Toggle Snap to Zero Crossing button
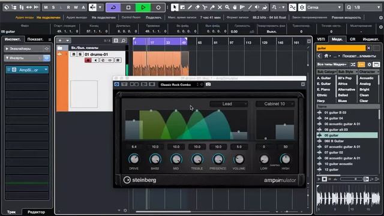Viewport: 384px width, 216px height. [292, 7]
